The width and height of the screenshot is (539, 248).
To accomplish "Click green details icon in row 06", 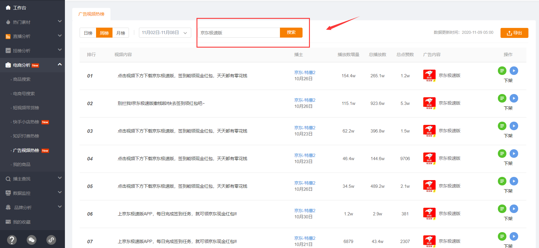I will point(502,209).
